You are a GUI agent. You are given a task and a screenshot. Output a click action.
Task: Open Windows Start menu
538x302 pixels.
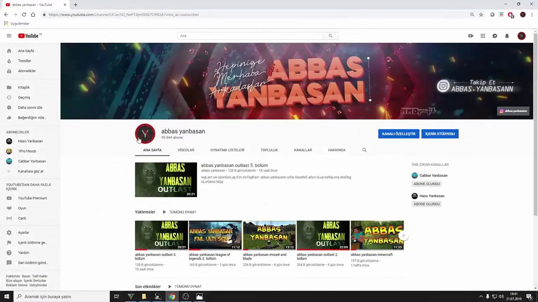(x=7, y=297)
